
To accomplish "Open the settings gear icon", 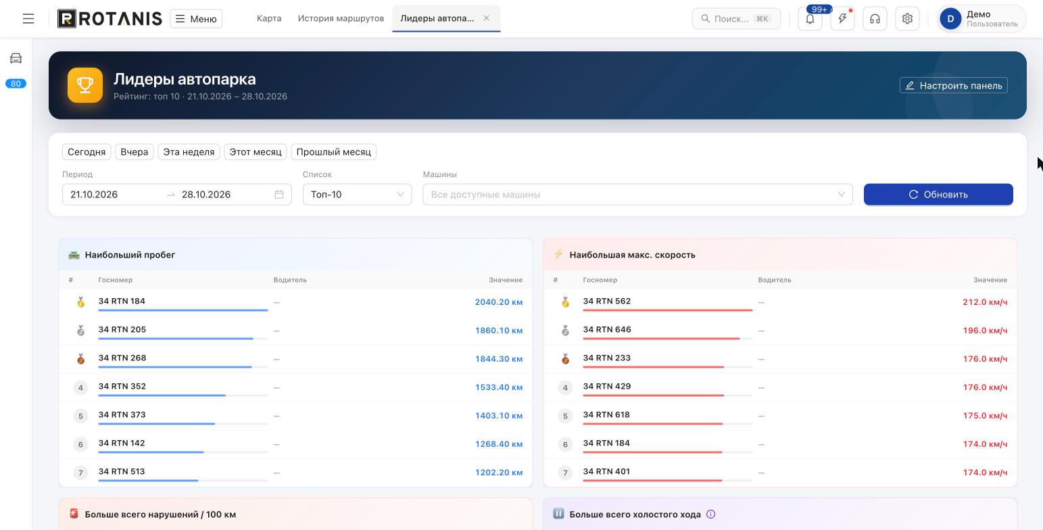I will pyautogui.click(x=907, y=19).
